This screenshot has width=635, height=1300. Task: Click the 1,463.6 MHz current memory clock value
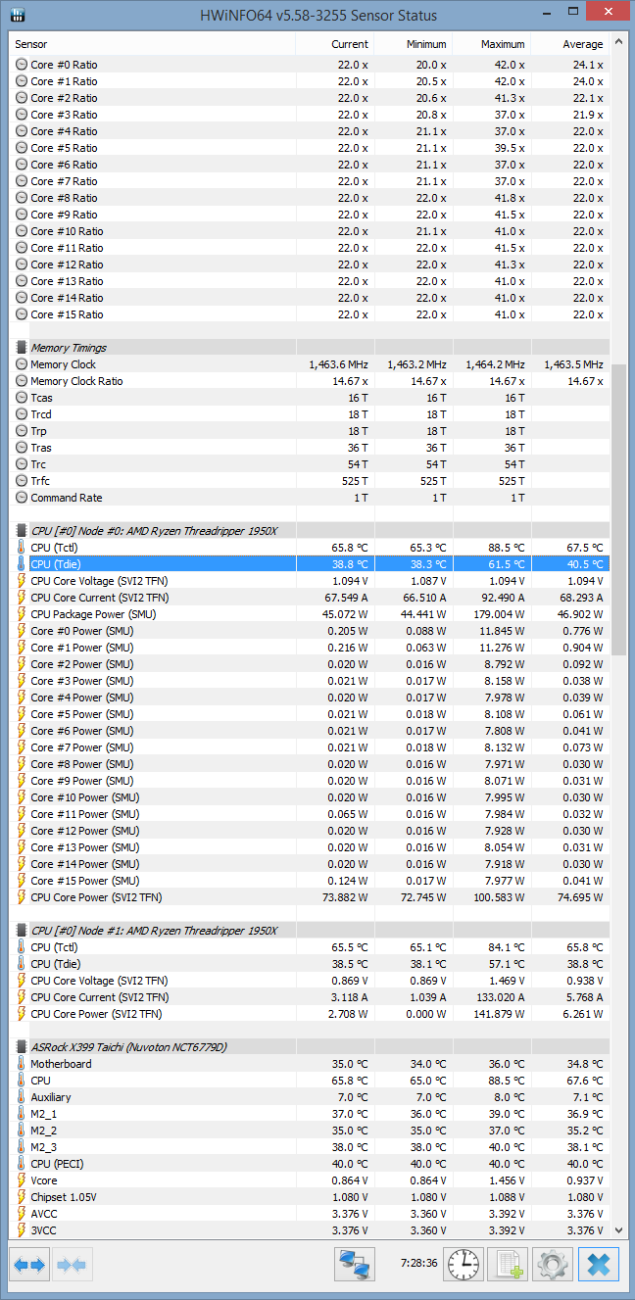[x=339, y=364]
